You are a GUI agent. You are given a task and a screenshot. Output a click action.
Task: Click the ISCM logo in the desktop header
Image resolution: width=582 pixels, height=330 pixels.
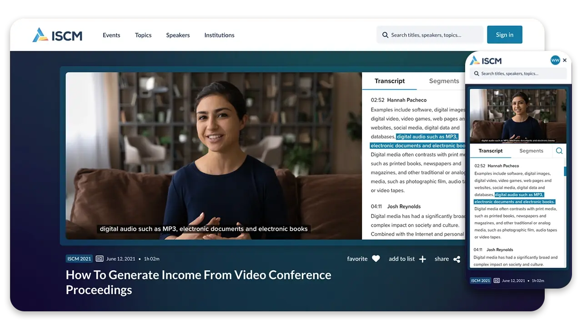[57, 35]
